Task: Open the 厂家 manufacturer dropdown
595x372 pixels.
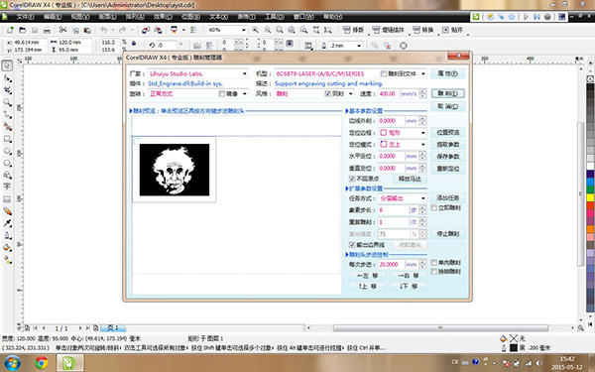Action: pos(245,73)
